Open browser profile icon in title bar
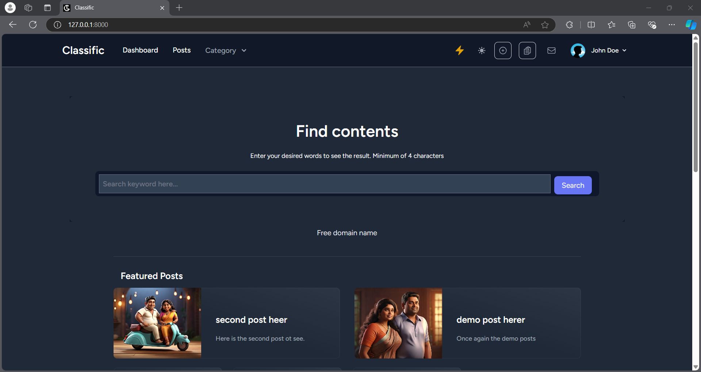 click(10, 8)
